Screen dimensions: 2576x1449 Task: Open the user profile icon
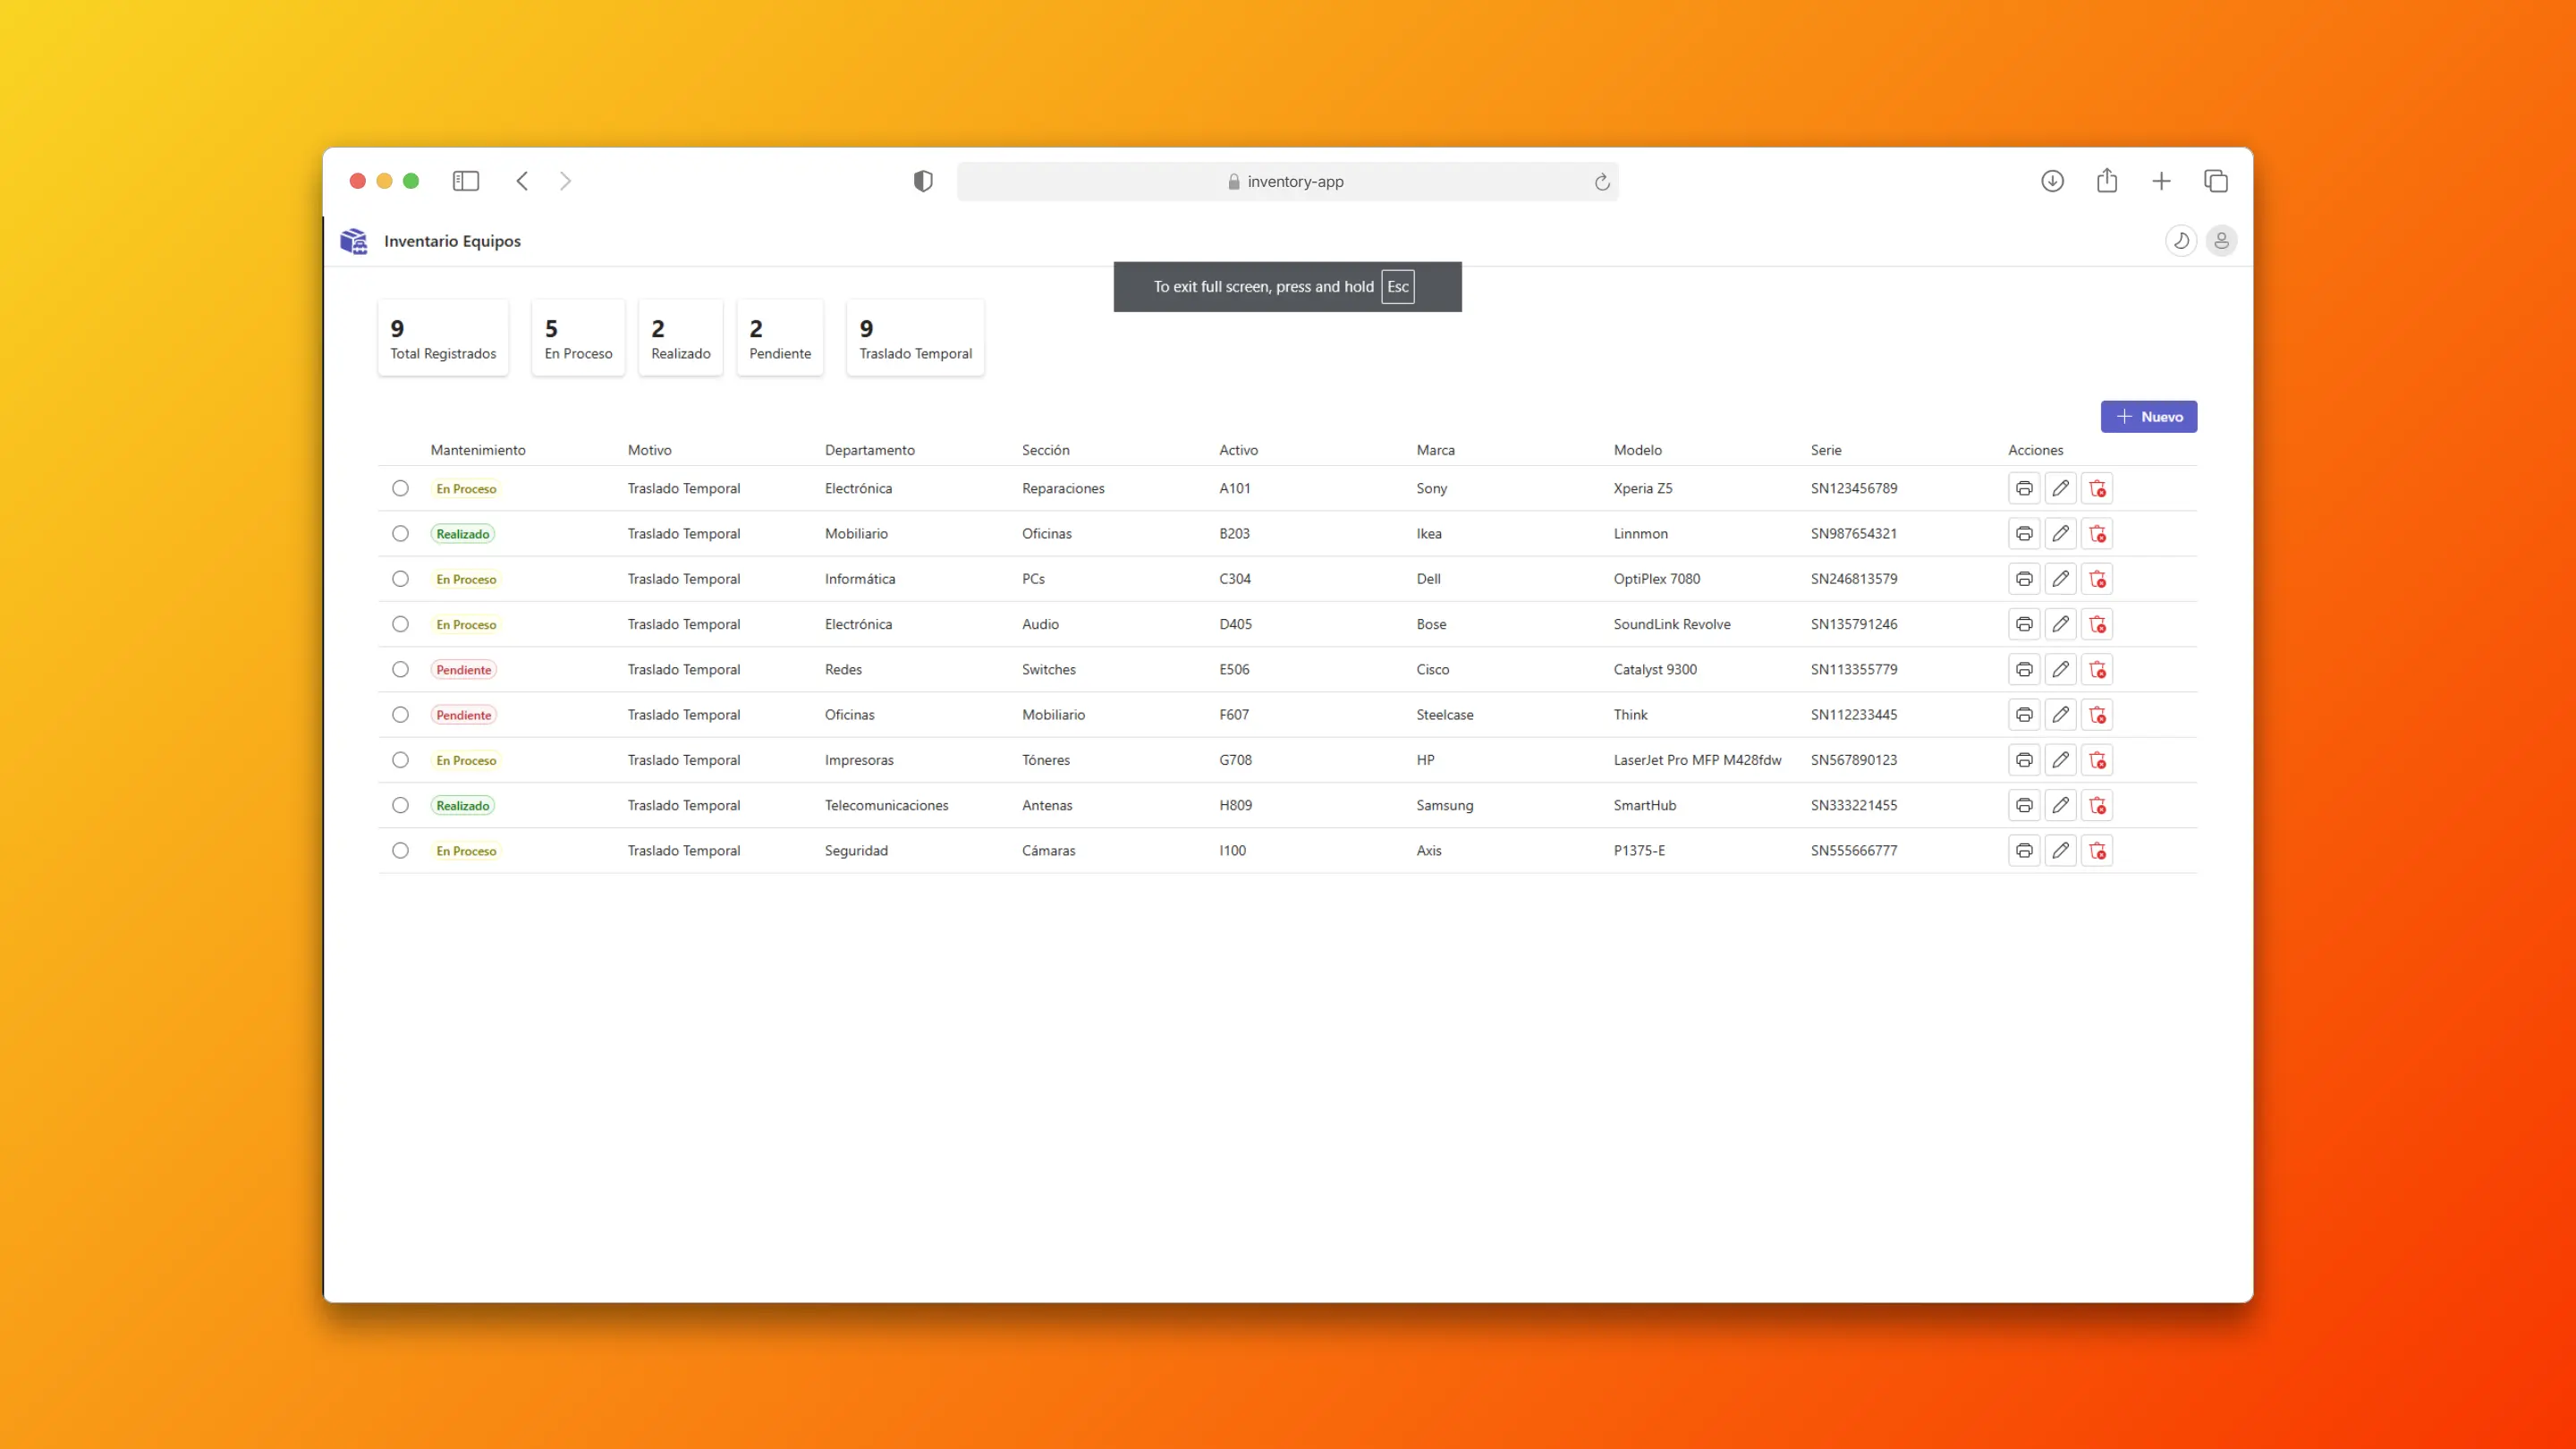click(2221, 240)
